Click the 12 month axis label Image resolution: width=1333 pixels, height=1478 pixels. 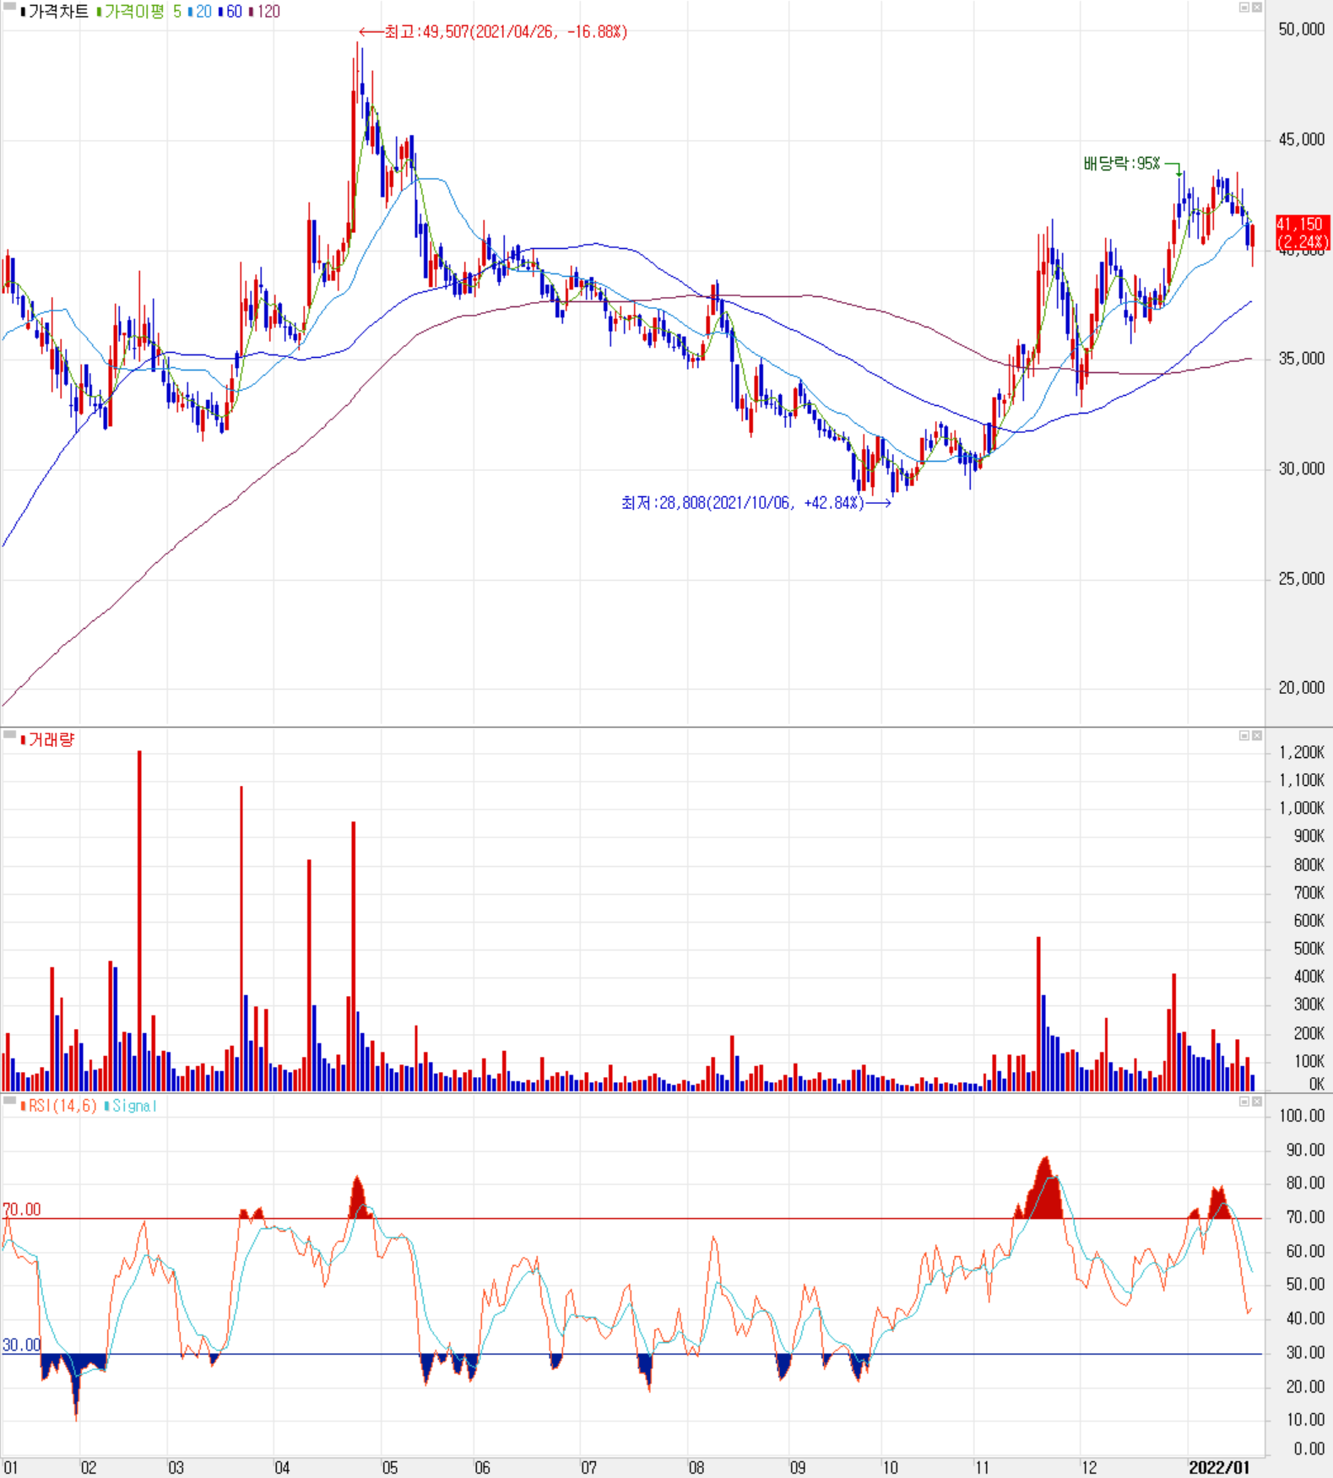[1089, 1468]
